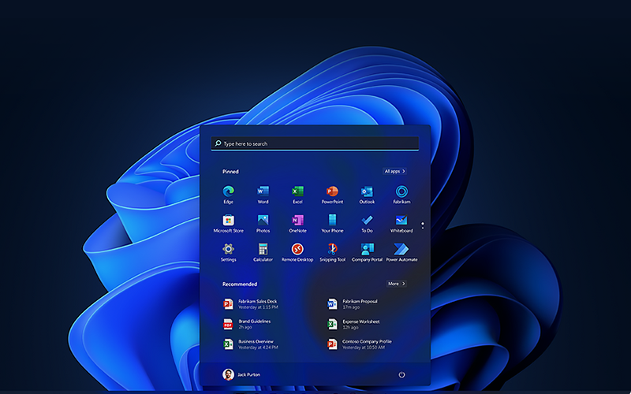Image resolution: width=631 pixels, height=394 pixels.
Task: Open the Whiteboard app
Action: pos(401,221)
